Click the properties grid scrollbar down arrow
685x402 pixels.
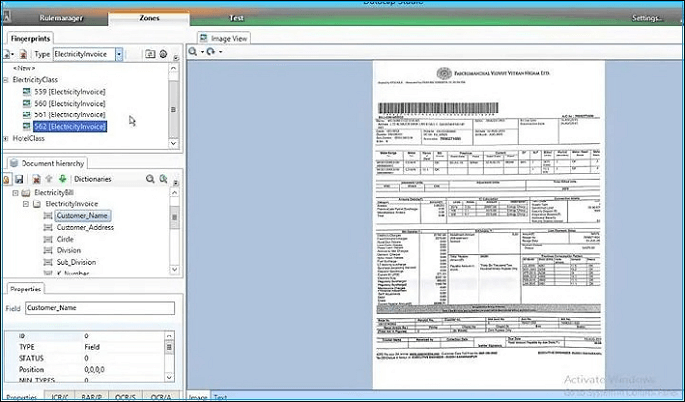(170, 377)
